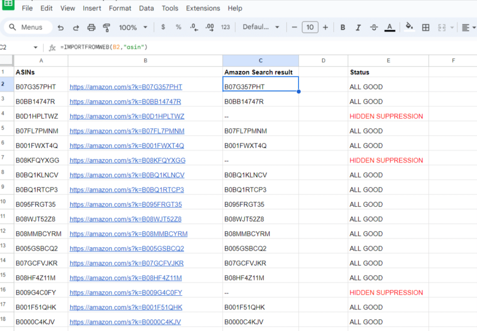Viewport: 477px width, 331px height.
Task: Open the B0D1HPLTWZ Amazon search link
Action: pos(127,116)
